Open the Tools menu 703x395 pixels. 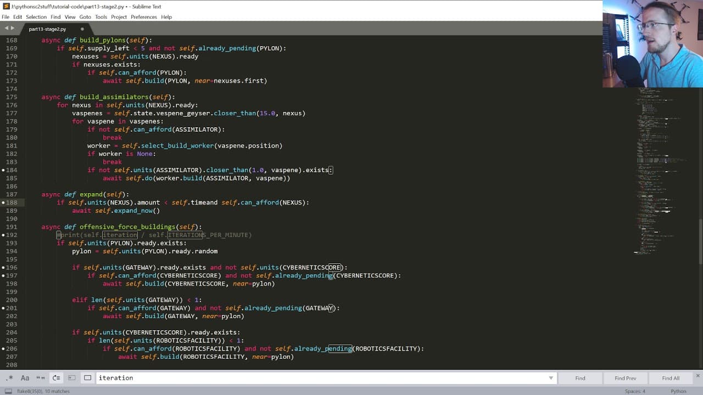coord(101,17)
